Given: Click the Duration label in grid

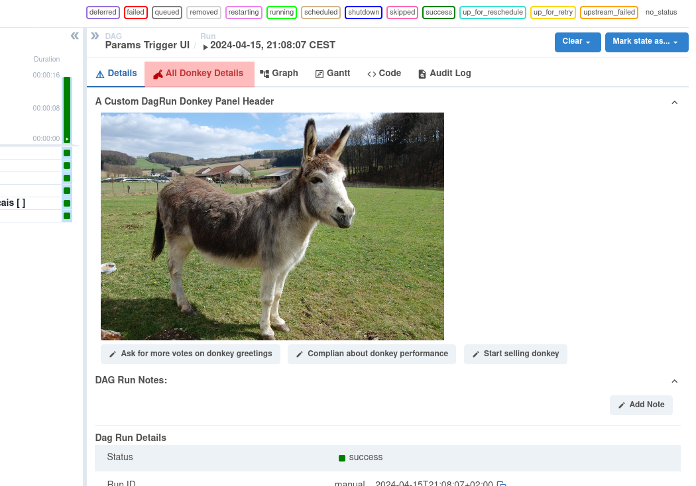Looking at the screenshot, I should (x=46, y=60).
